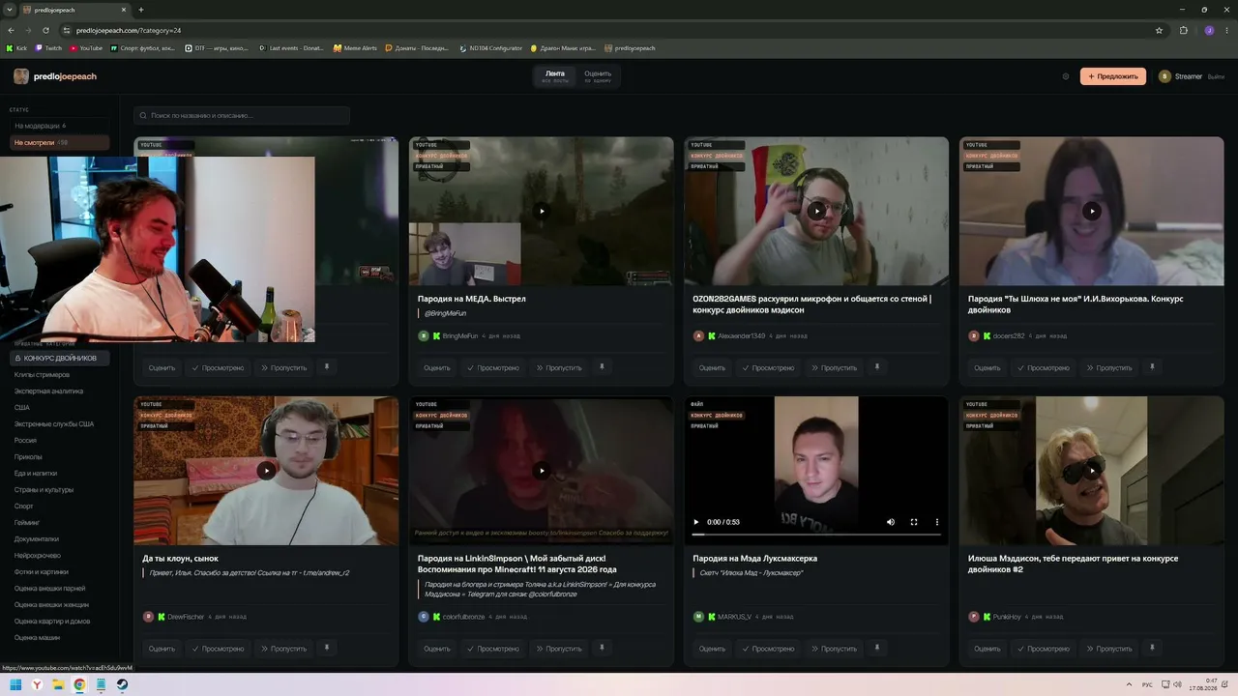This screenshot has width=1238, height=696.
Task: Click the Предложить button
Action: (1113, 76)
